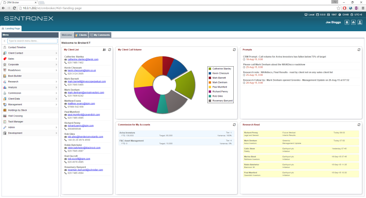Open the notifications bell icon
Image resolution: width=366 pixels, height=198 pixels.
tap(347, 22)
